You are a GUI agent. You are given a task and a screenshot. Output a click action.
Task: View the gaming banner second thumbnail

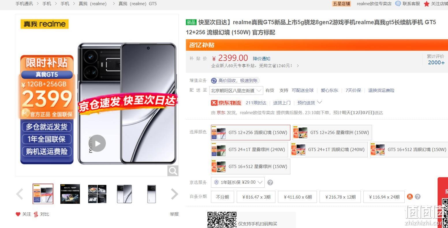pyautogui.click(x=70, y=194)
